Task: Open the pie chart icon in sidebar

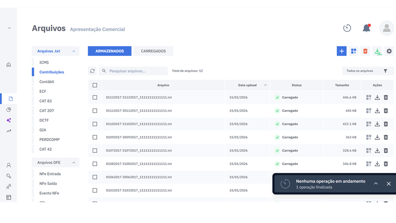Action: click(x=9, y=110)
